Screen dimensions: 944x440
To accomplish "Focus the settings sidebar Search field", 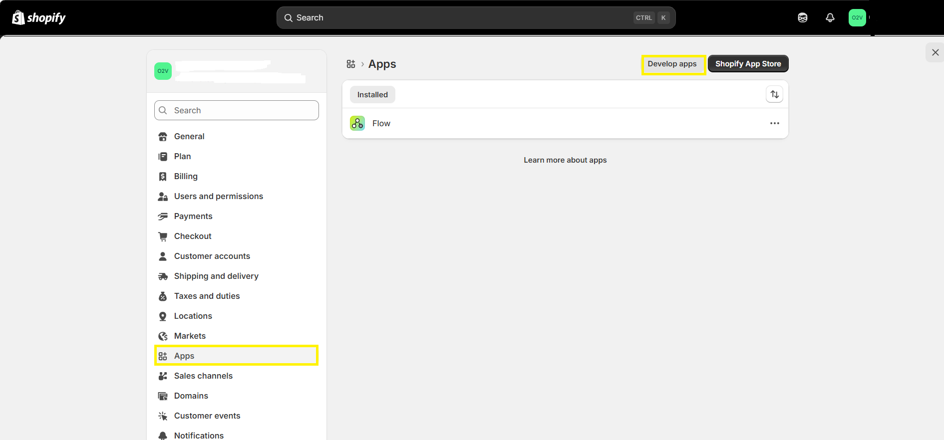I will click(x=237, y=110).
